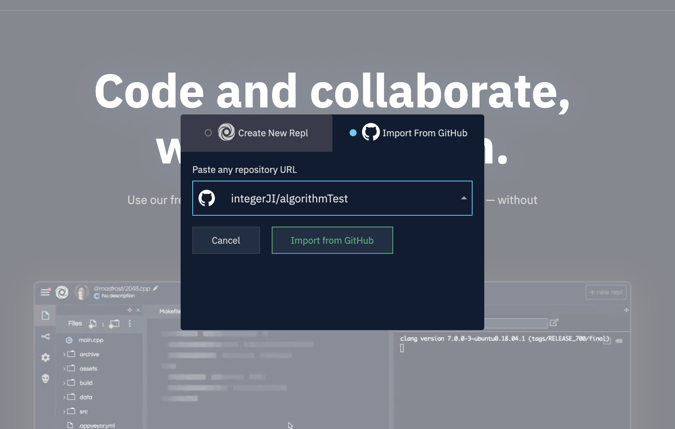The image size is (675, 429).
Task: Click the GitHub octocat icon in the Import tab
Action: 371,132
